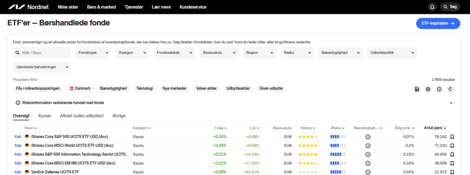Switch to the Øvrige tab
470x175 pixels.
tap(119, 116)
